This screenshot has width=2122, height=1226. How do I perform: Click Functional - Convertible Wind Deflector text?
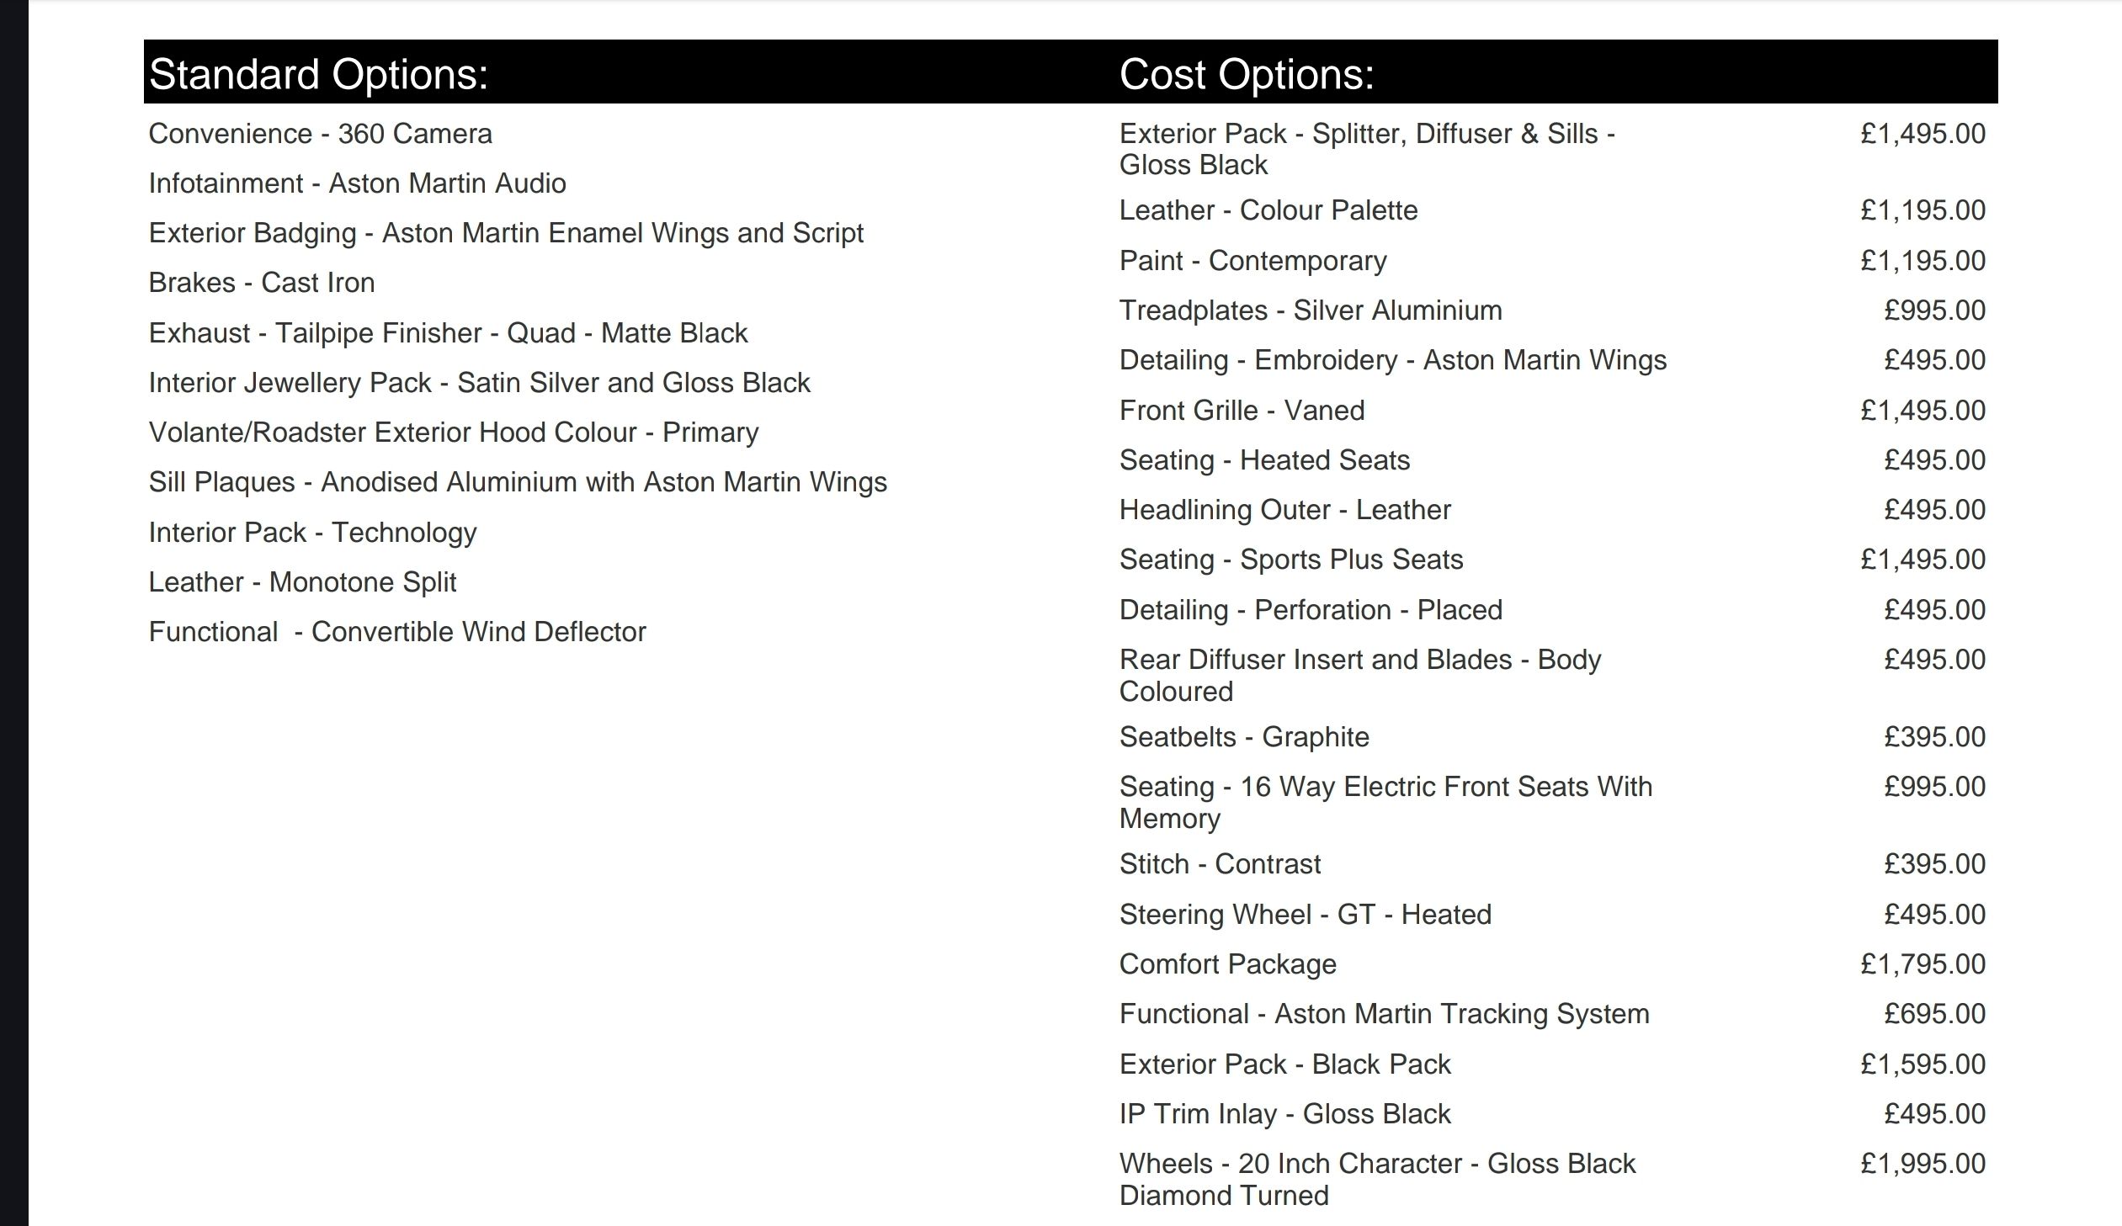[397, 633]
